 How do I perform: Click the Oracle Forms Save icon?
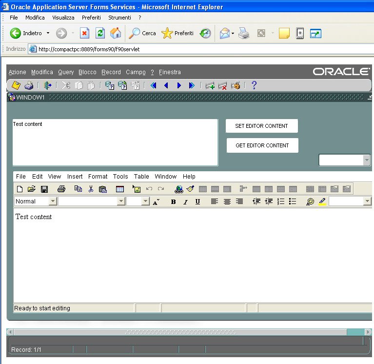click(16, 85)
